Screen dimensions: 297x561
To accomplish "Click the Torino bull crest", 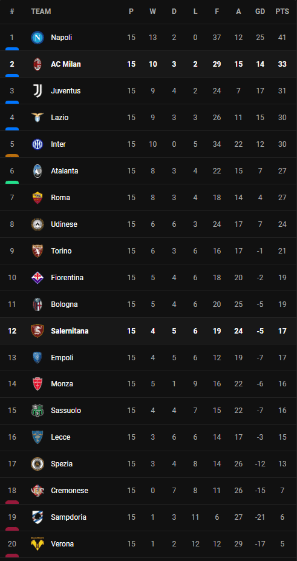I will click(38, 251).
